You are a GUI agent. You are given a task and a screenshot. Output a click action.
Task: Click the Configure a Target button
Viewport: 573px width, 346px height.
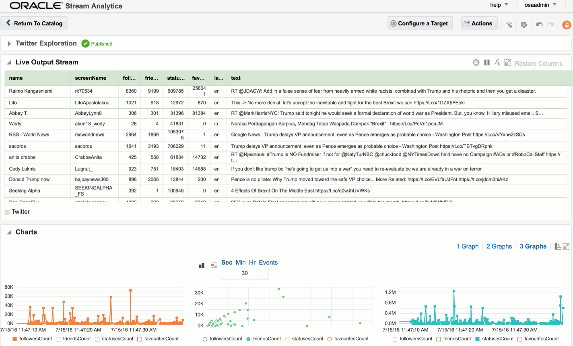tap(420, 23)
